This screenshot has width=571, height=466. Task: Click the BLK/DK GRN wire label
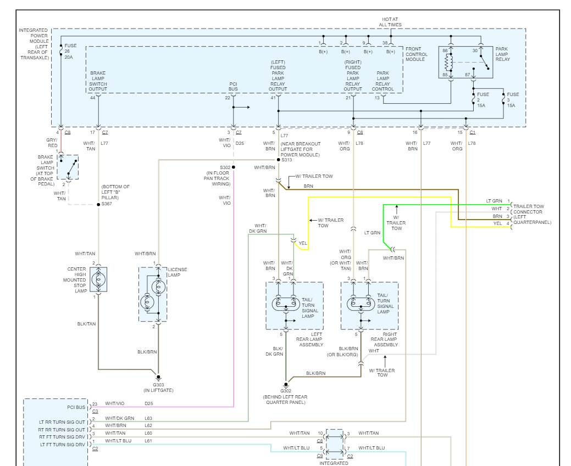point(274,351)
